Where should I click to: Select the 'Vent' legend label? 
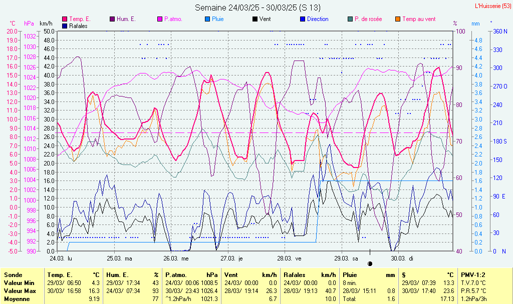click(x=265, y=19)
